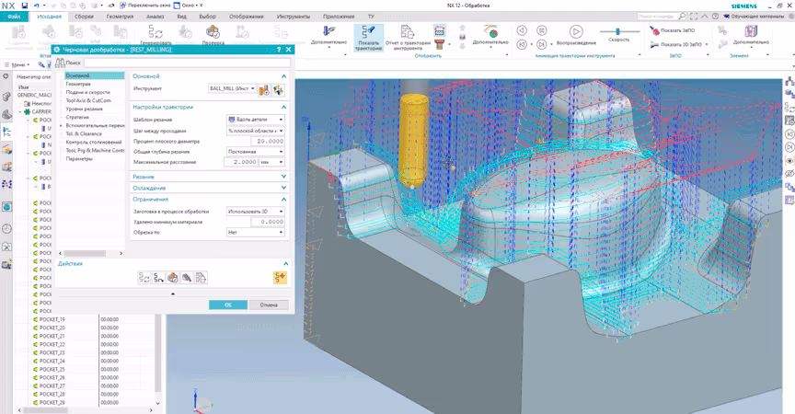Open the Файл menu tab
The image size is (795, 414).
click(x=14, y=17)
